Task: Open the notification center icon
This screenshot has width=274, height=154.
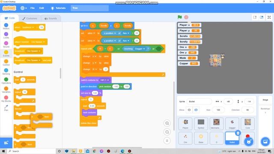Action: [x=269, y=151]
